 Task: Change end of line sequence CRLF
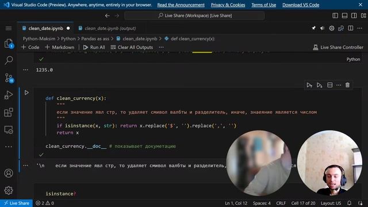click(281, 203)
